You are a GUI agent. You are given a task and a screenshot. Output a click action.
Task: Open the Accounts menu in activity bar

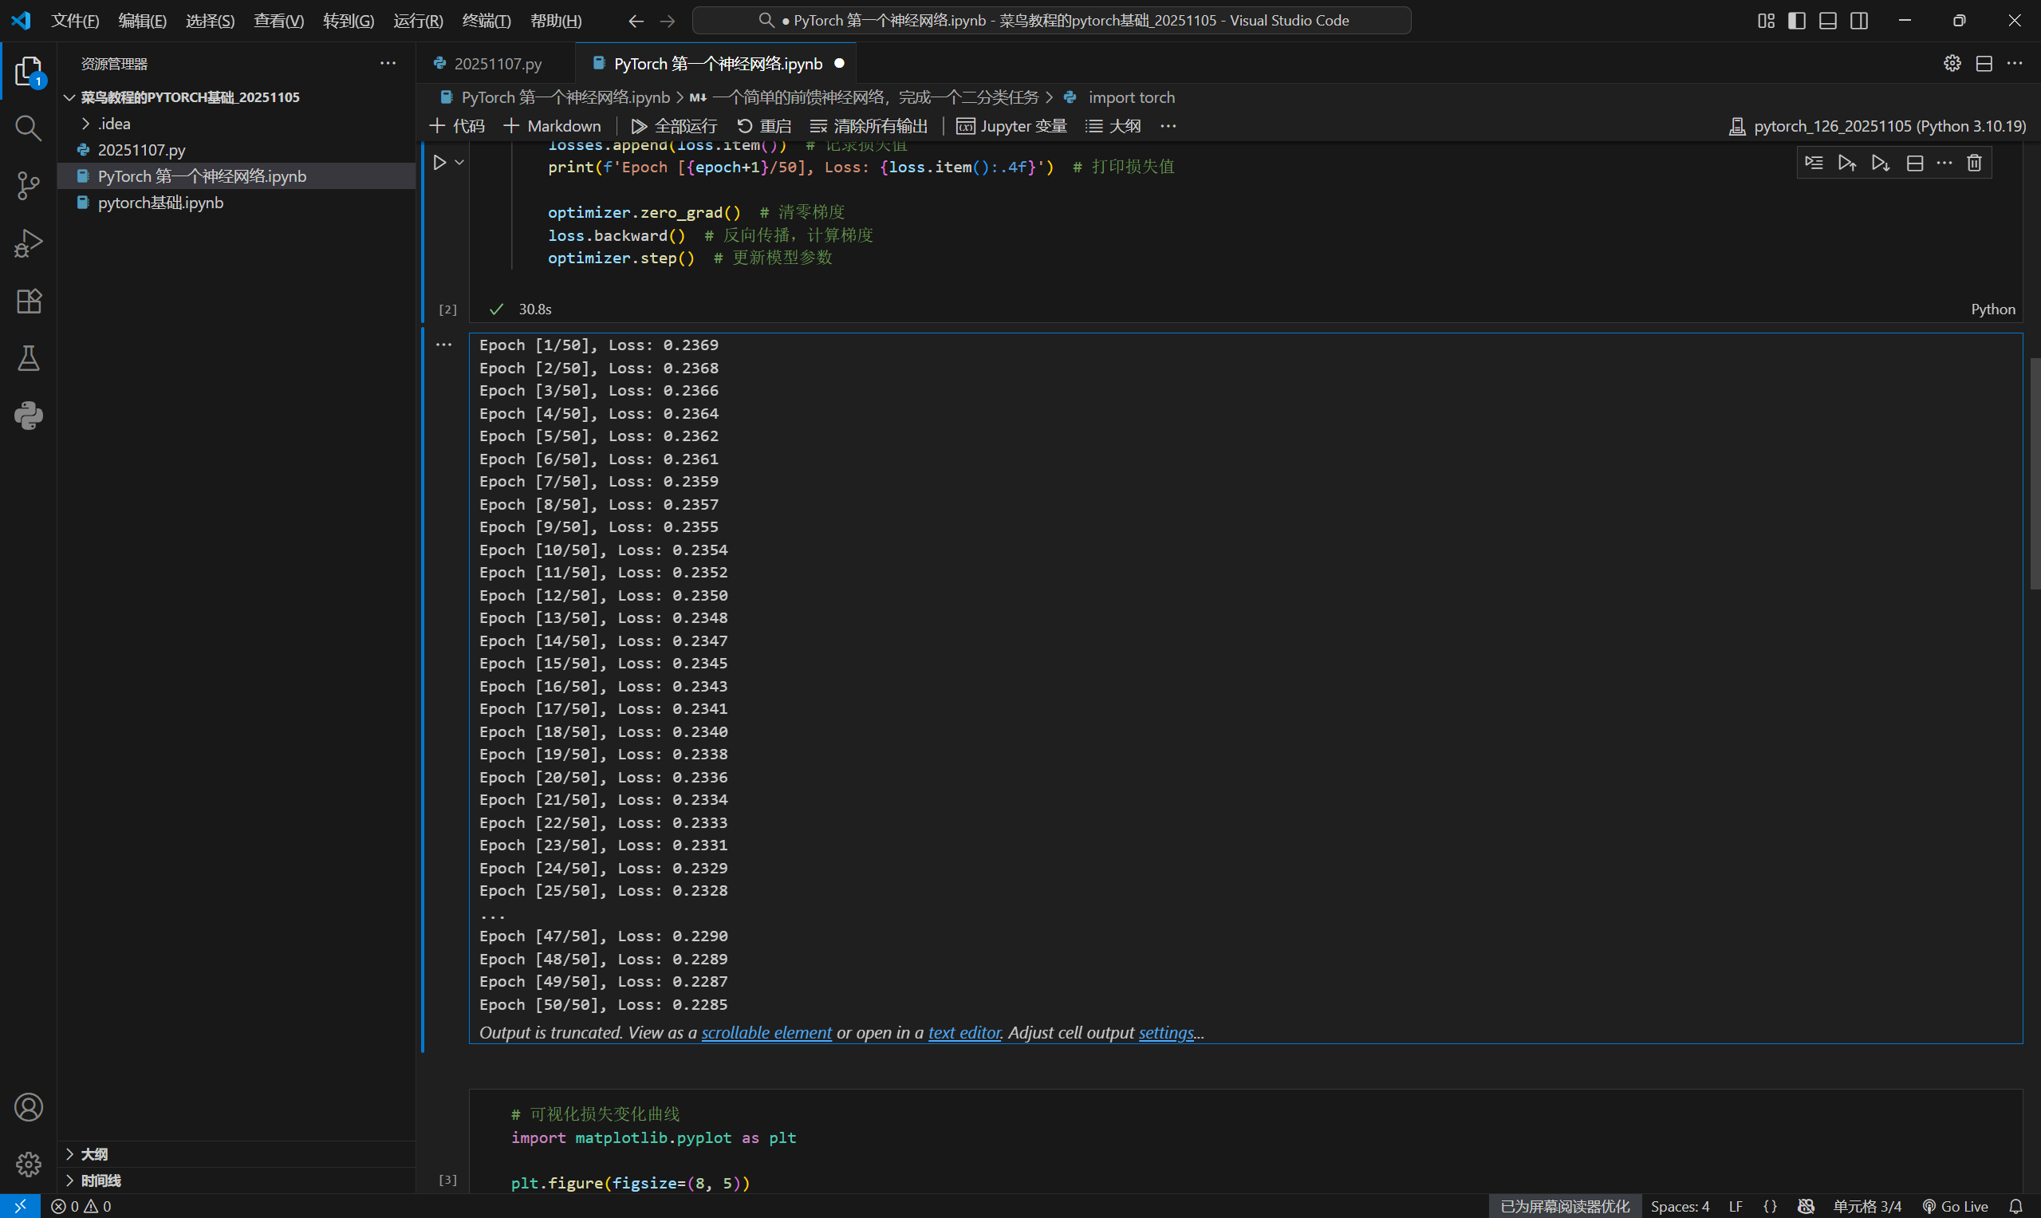tap(29, 1107)
